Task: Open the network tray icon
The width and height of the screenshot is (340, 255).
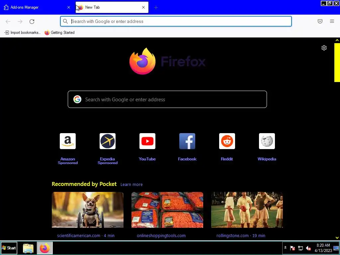Action: pos(300,248)
